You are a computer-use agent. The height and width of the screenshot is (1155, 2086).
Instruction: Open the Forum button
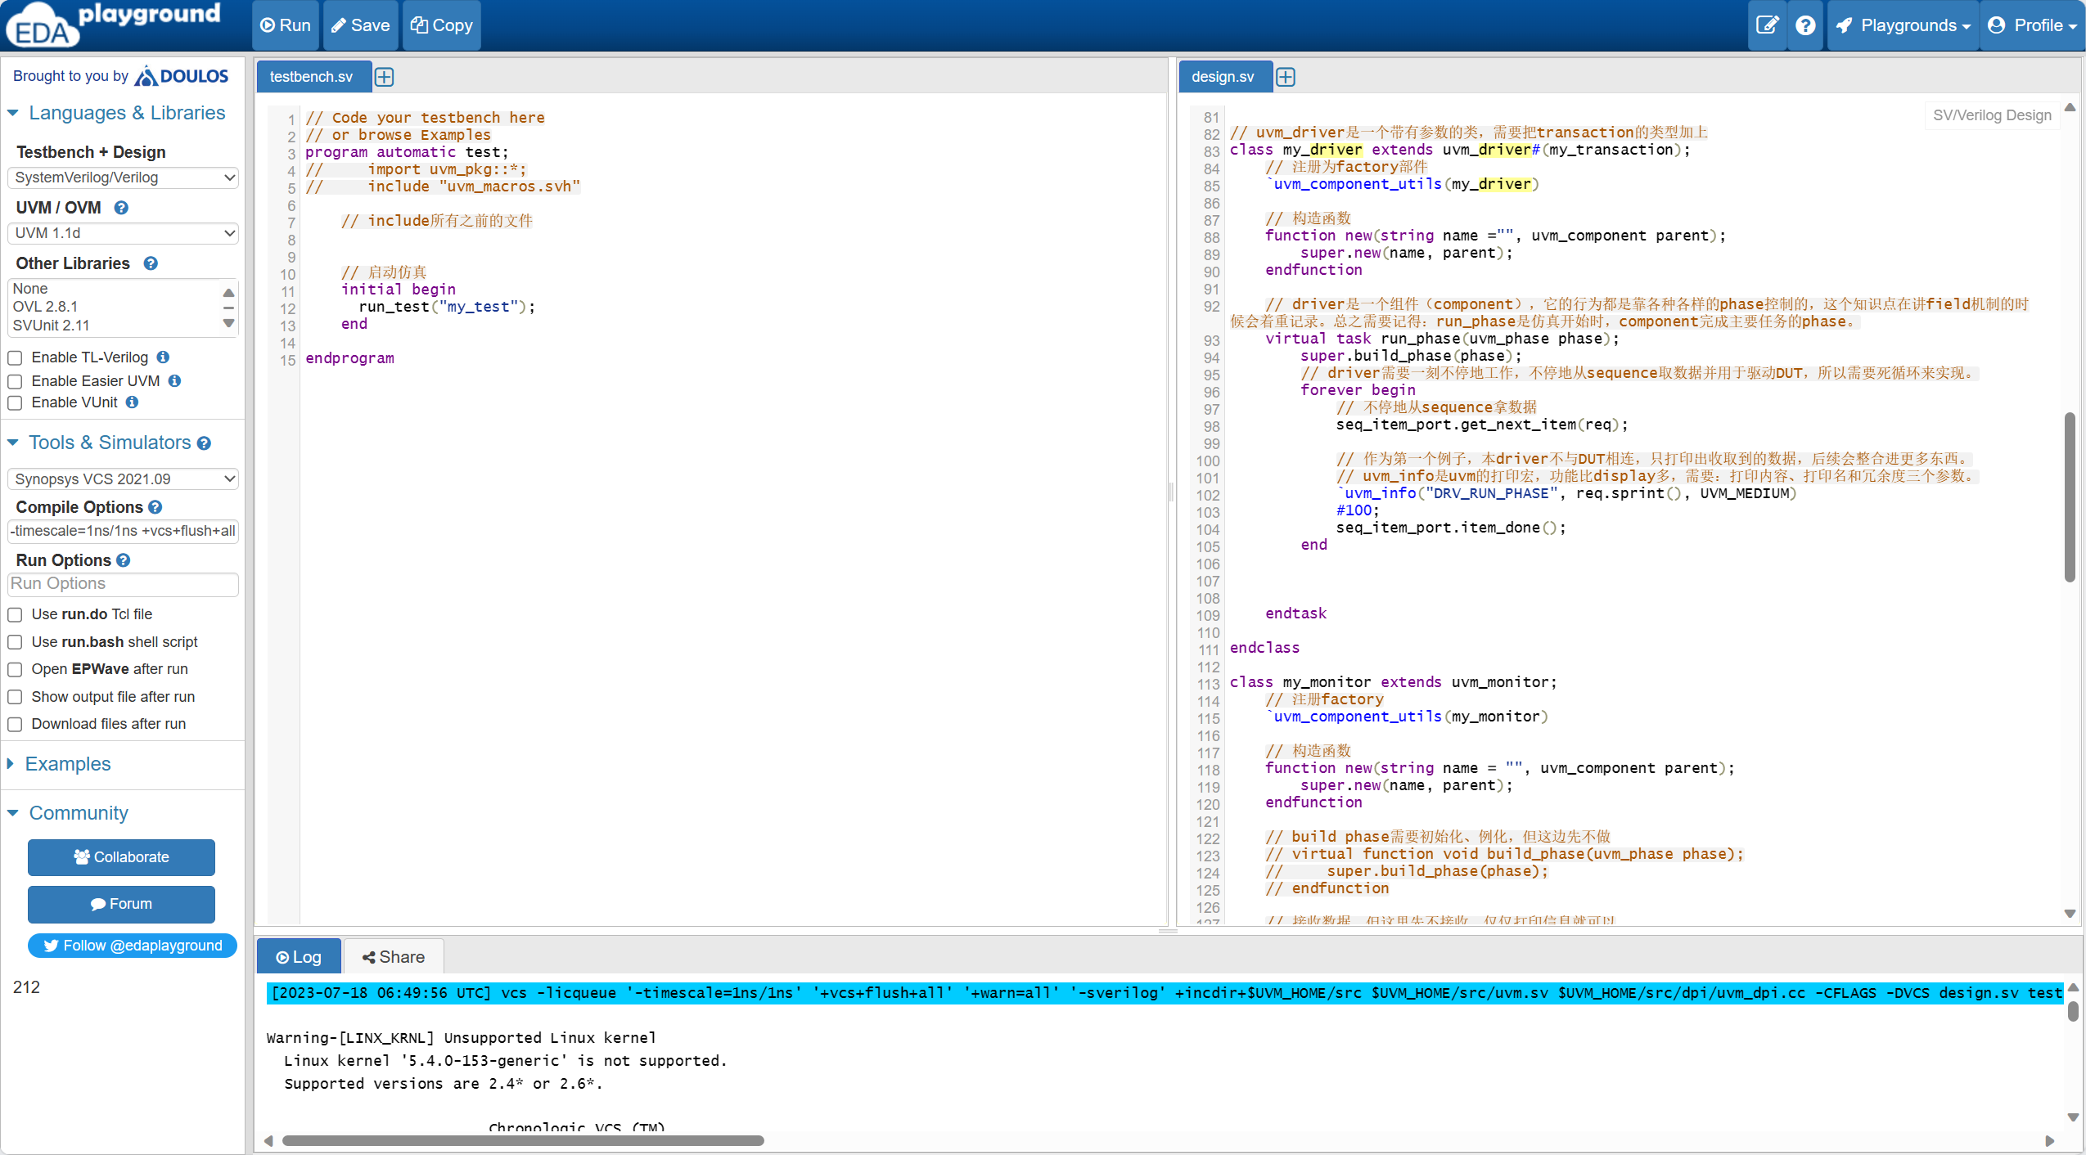pyautogui.click(x=121, y=904)
